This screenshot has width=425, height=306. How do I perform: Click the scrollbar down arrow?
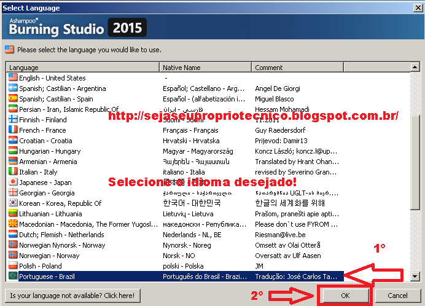point(415,277)
